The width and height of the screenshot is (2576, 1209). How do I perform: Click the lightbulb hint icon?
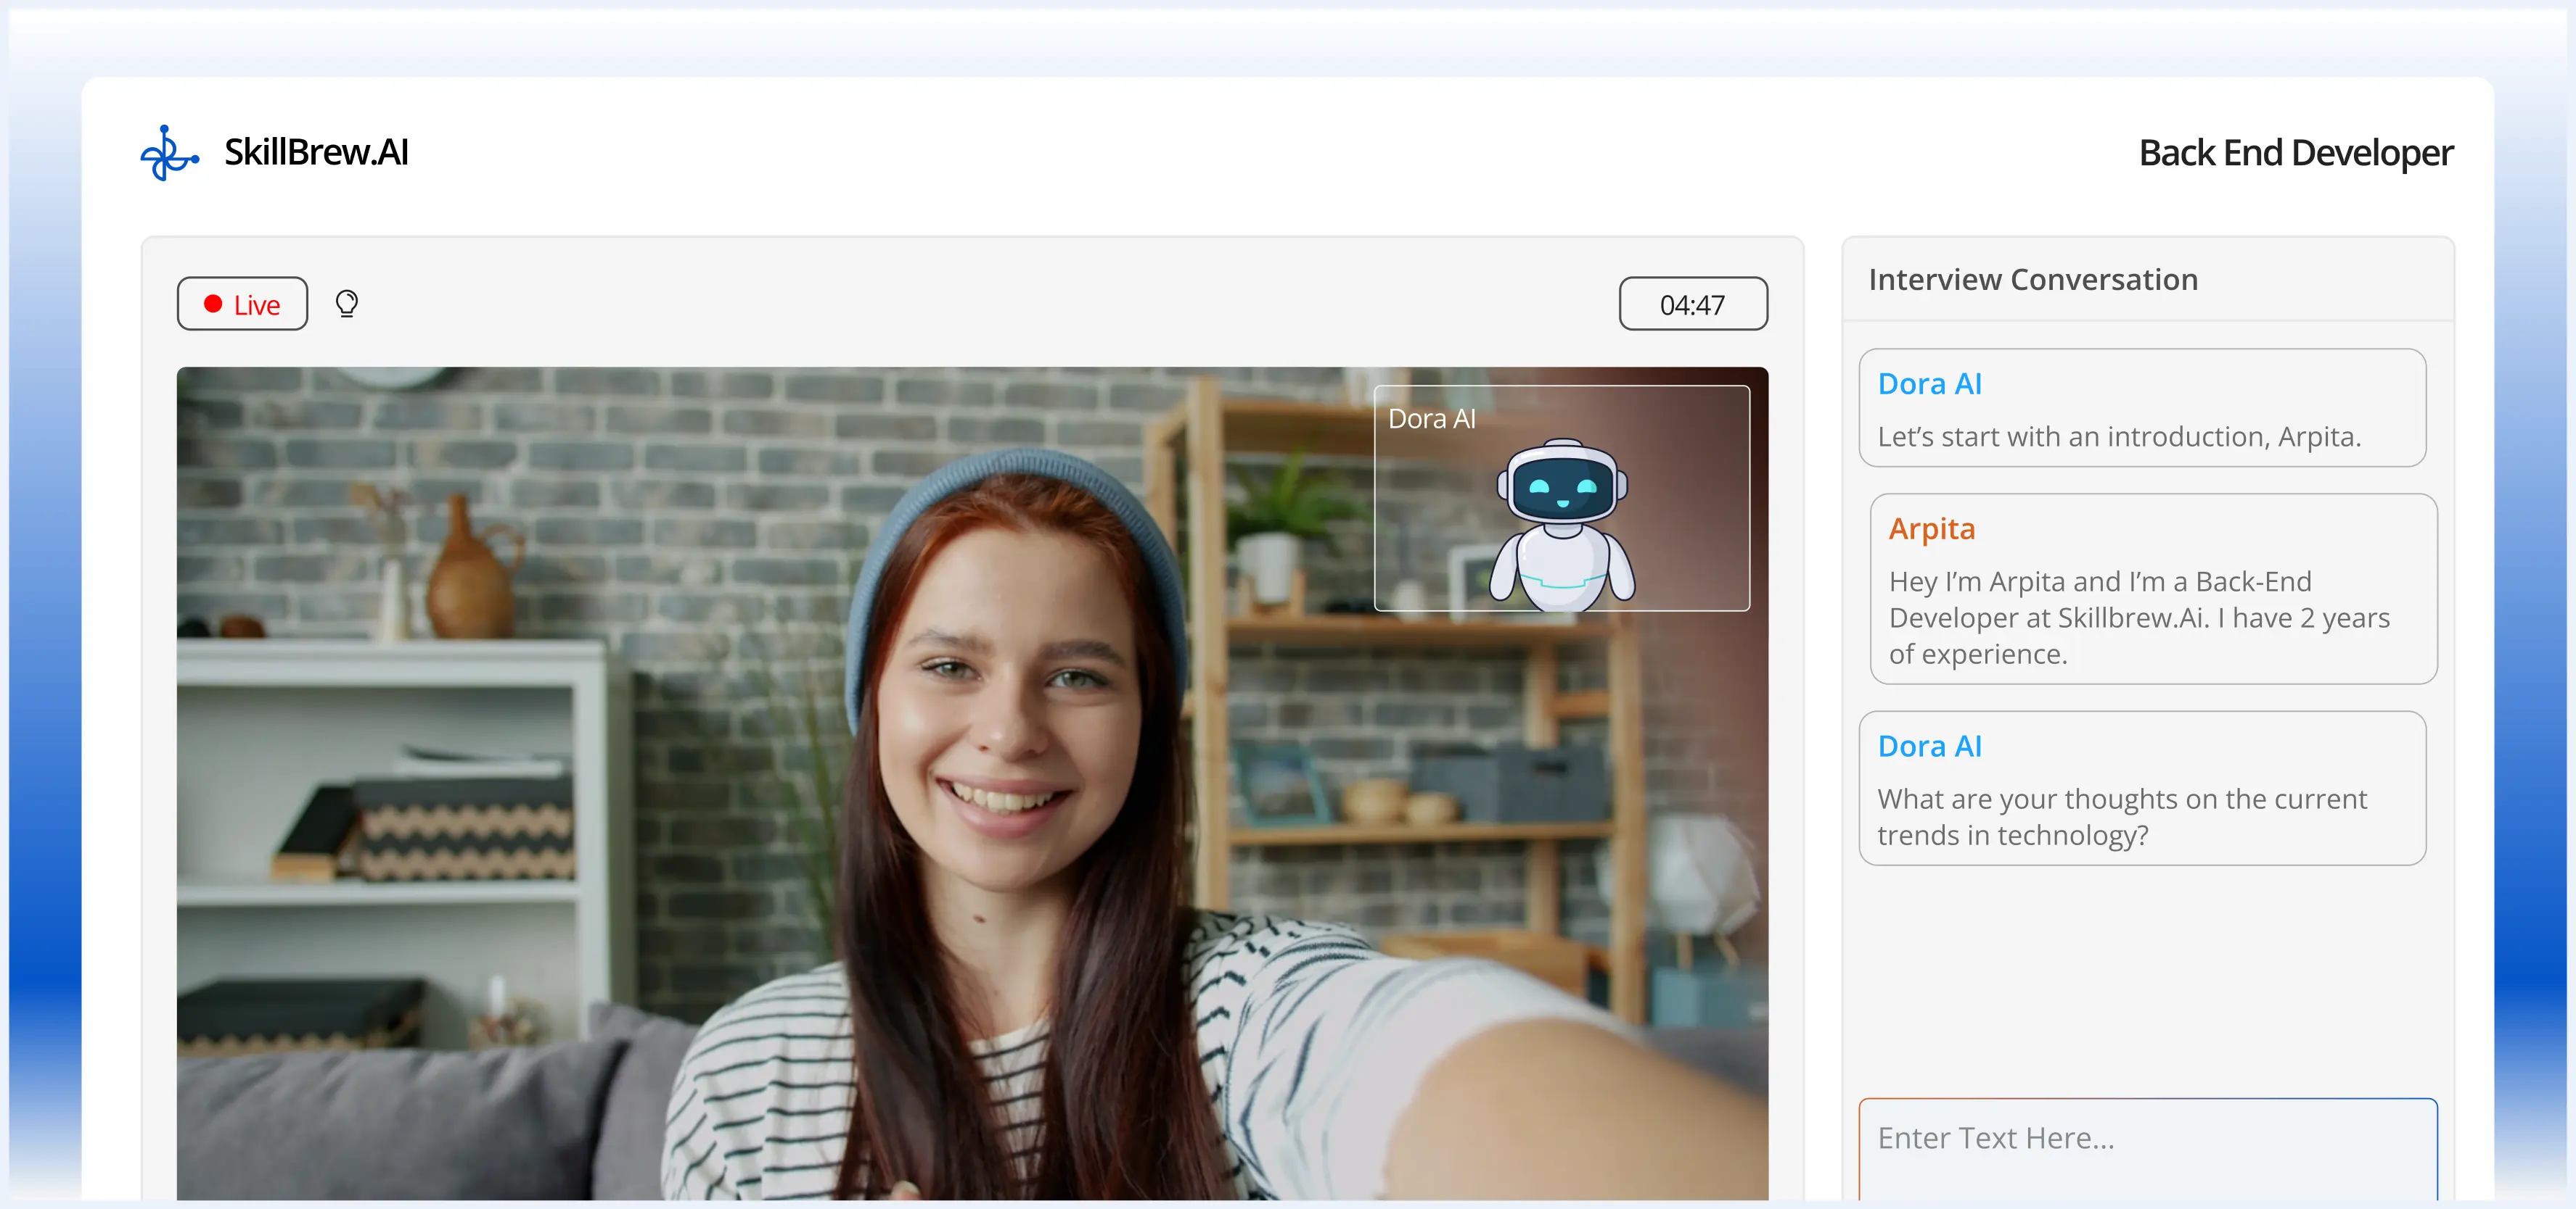346,303
